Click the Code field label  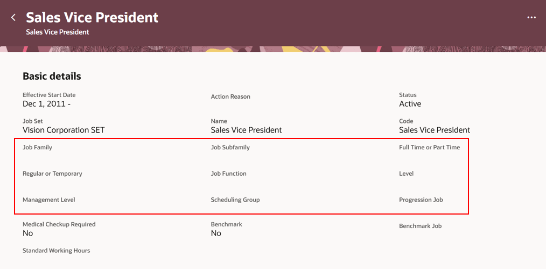pos(406,121)
